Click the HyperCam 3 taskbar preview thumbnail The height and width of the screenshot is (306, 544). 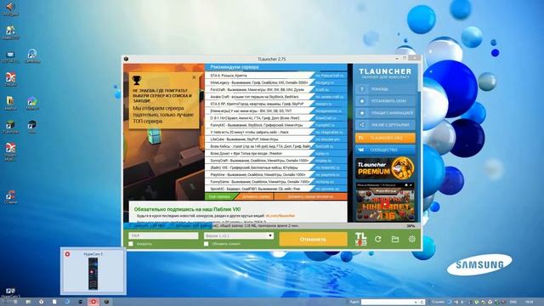[93, 271]
